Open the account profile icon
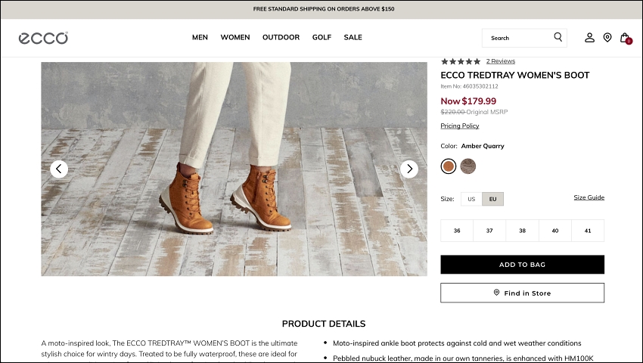Image resolution: width=643 pixels, height=363 pixels. [589, 38]
